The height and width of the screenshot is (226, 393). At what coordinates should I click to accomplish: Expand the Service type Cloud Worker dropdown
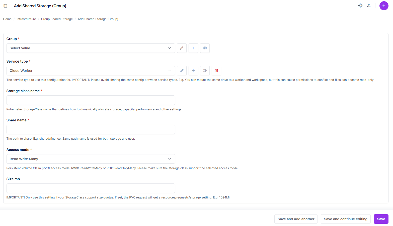tap(91, 71)
